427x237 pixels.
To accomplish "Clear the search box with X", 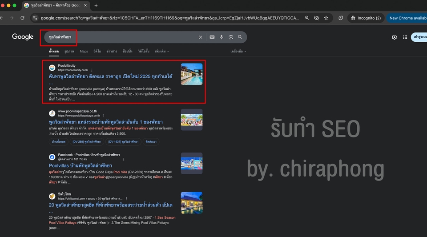I will (201, 37).
